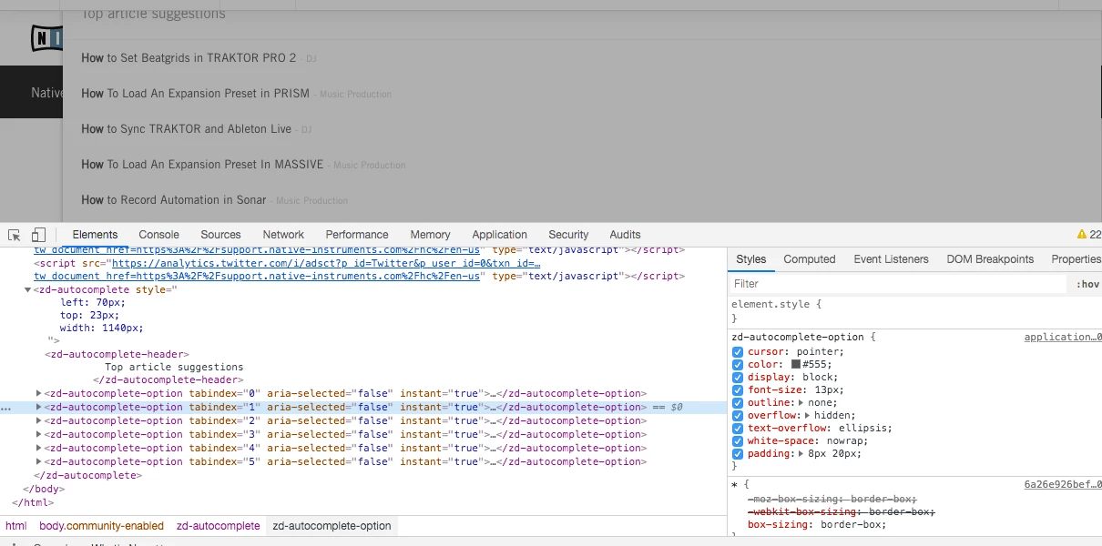Show the DOM Breakpoints pane
The height and width of the screenshot is (546, 1102).
tap(990, 259)
